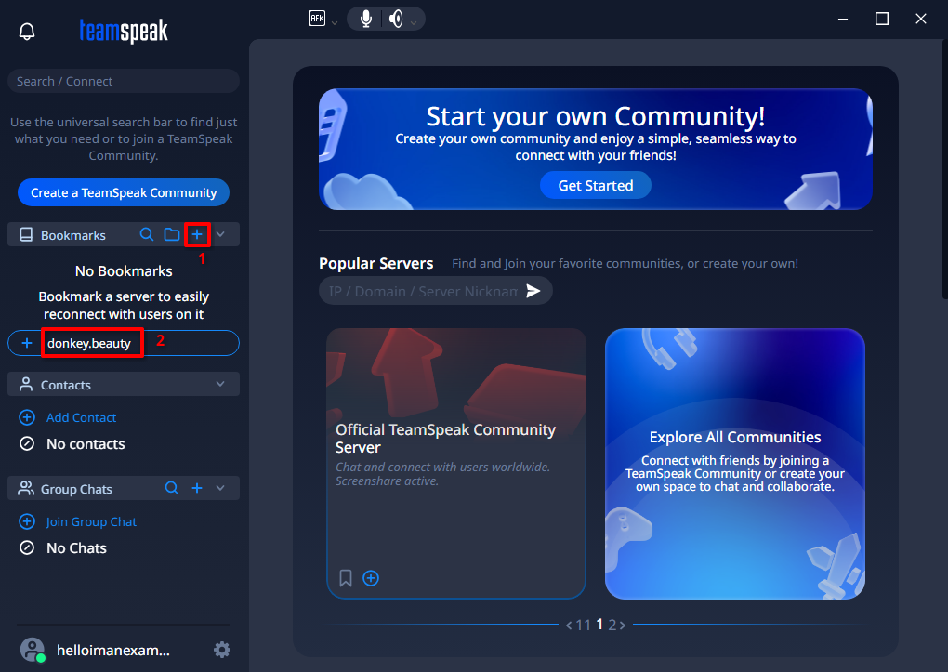Bookmark the Official TeamSpeak Community Server
Screen dimensions: 948x672
coord(345,578)
